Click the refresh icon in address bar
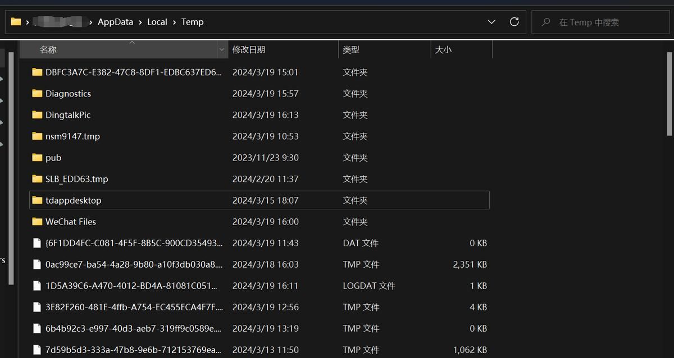The height and width of the screenshot is (358, 674). coord(514,22)
